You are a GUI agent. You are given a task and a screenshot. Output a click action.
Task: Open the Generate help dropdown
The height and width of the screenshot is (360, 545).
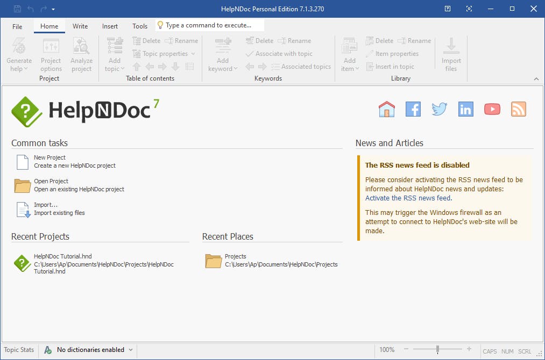[x=19, y=54]
